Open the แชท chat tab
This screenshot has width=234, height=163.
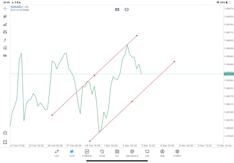coord(147,153)
